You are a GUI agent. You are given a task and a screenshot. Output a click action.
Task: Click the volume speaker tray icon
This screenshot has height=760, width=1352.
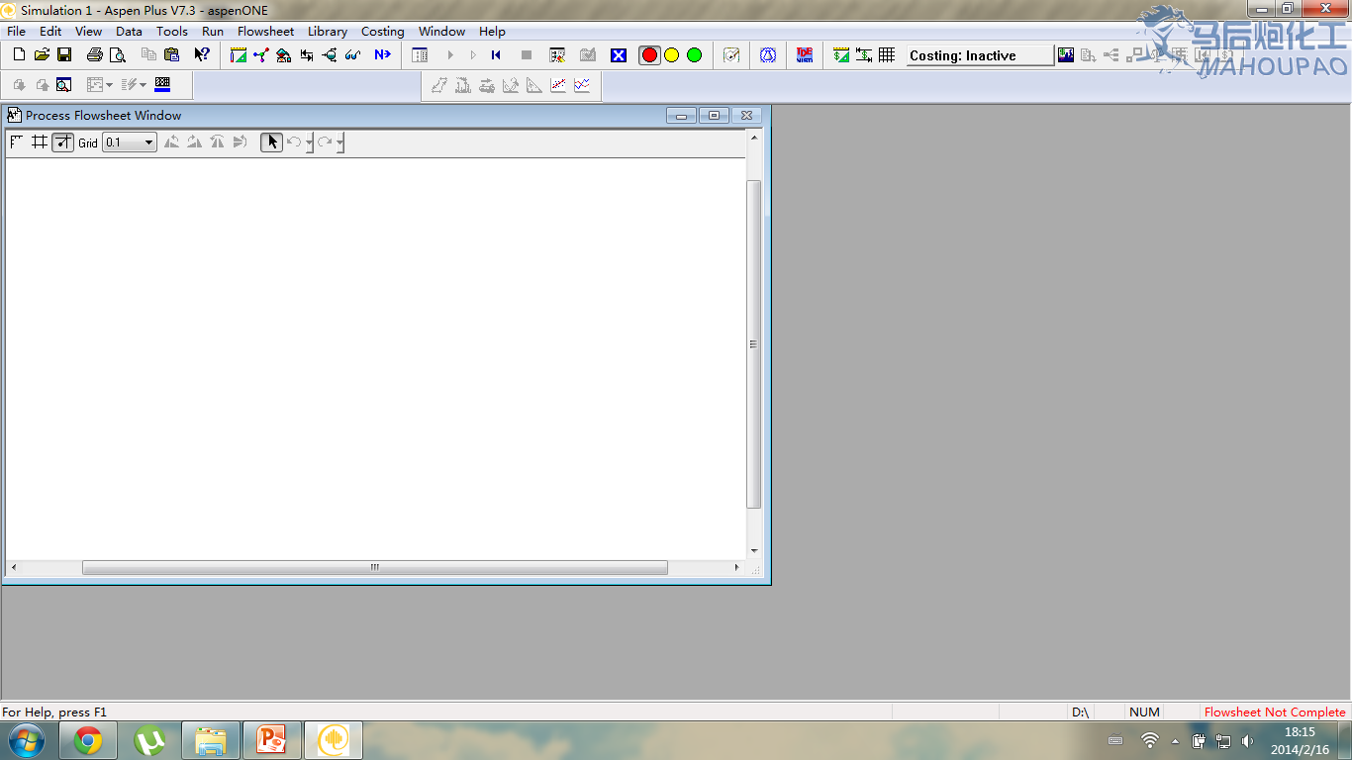tap(1247, 740)
